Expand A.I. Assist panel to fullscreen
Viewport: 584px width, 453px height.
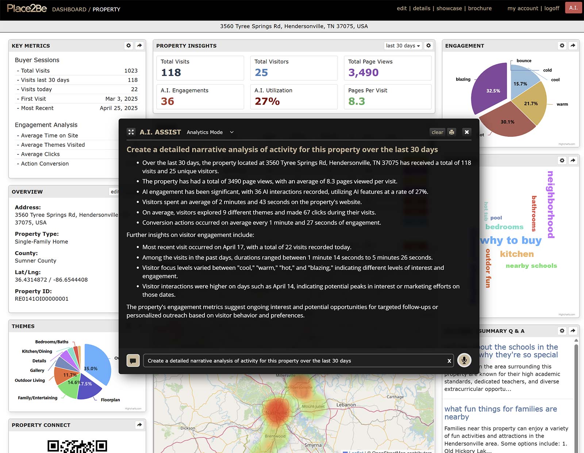[x=131, y=132]
